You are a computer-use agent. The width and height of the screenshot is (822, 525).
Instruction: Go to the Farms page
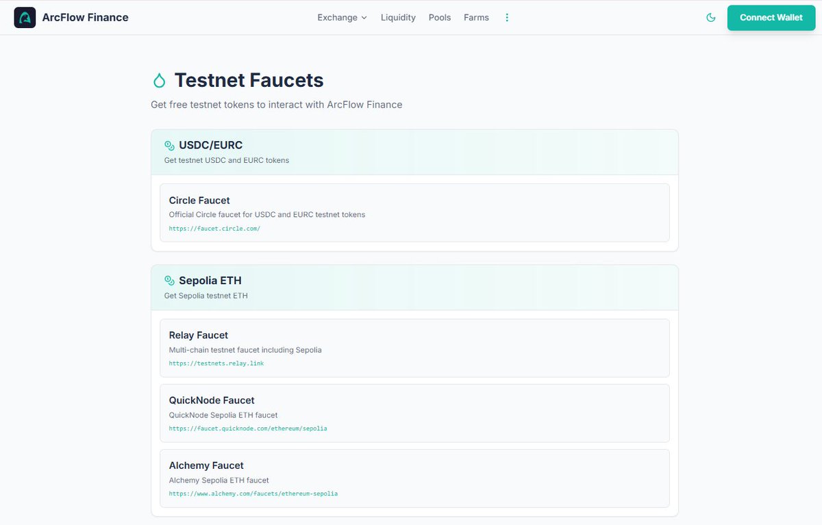[476, 18]
